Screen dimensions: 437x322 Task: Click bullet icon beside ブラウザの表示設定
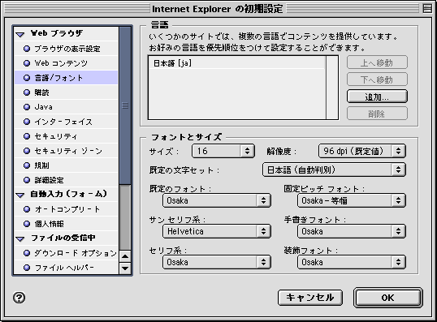click(27, 49)
